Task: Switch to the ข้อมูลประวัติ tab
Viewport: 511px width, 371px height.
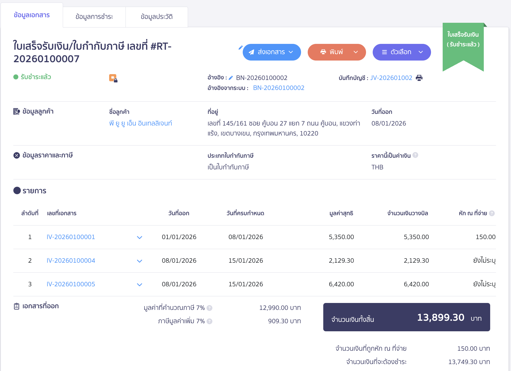Action: (x=157, y=17)
